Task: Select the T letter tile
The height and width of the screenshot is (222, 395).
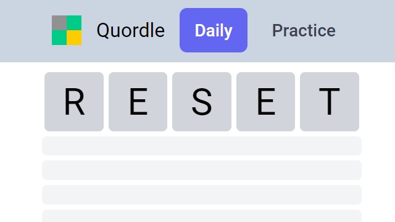Action: coord(330,102)
